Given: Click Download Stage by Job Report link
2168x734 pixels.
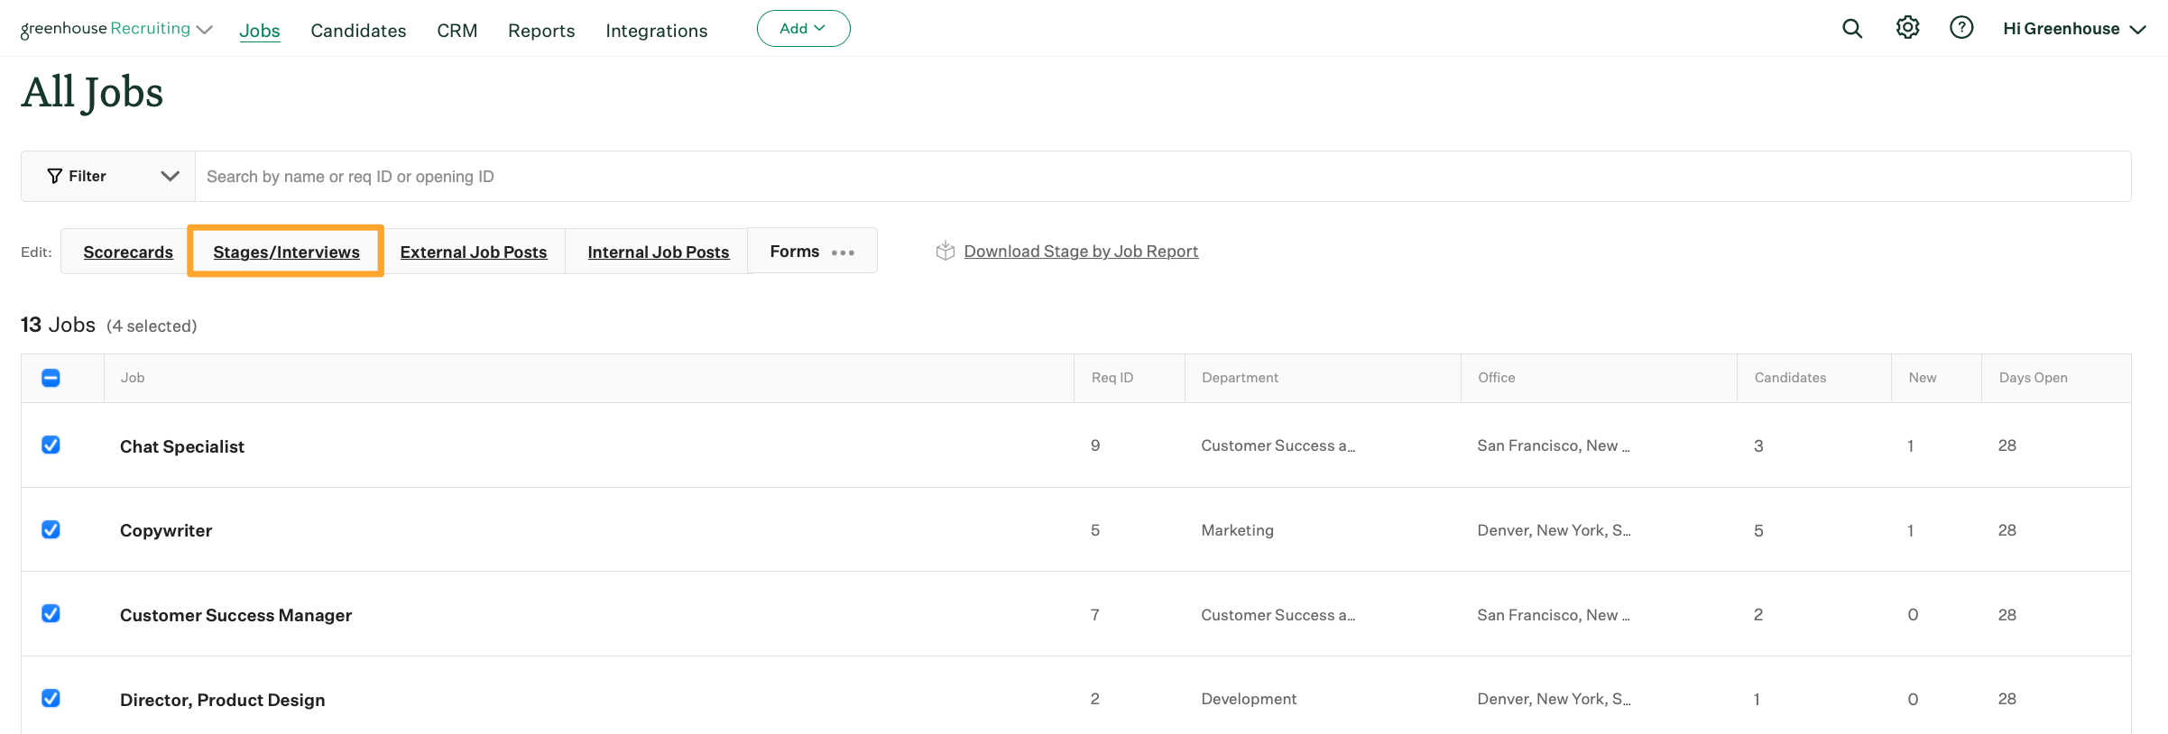Looking at the screenshot, I should click(1081, 252).
